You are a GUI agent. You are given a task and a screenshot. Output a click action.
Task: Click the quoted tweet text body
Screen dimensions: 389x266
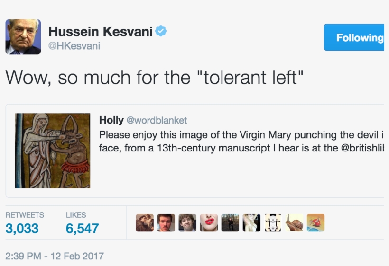coord(237,141)
